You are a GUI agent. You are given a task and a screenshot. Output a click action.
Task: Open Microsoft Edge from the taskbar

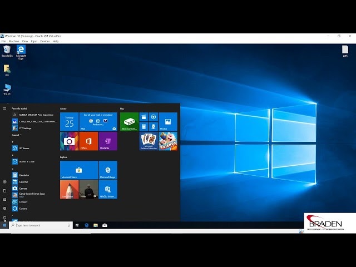(x=87, y=225)
